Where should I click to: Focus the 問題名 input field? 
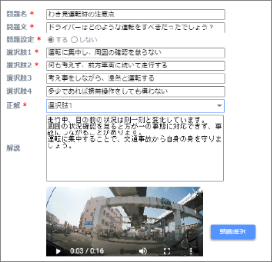click(136, 15)
